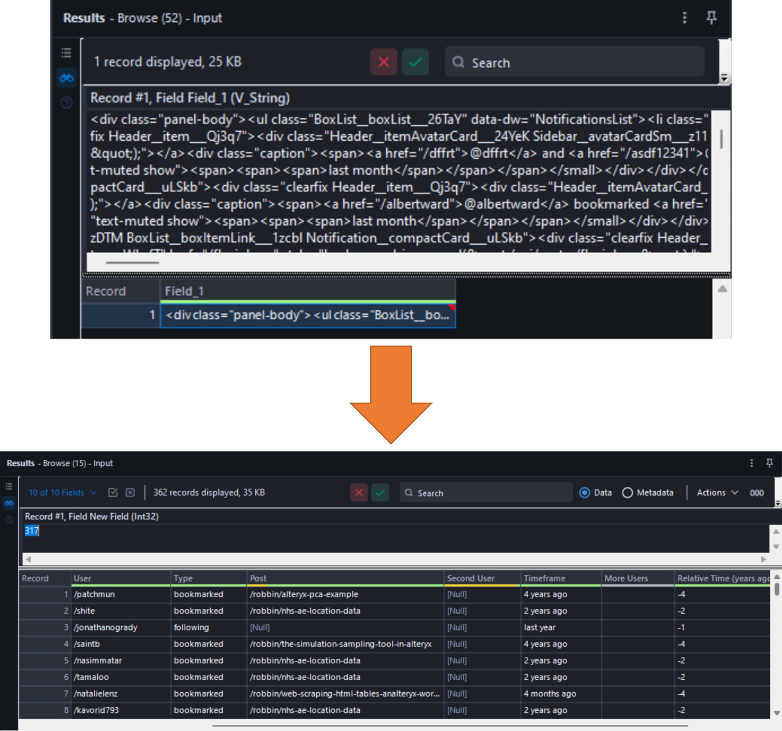
Task: Click the toolbar overflow arrow on the lower panel
Action: (778, 503)
